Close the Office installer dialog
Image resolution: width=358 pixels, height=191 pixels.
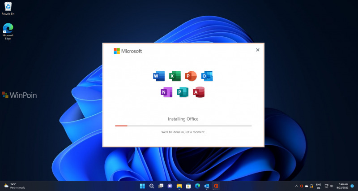point(257,50)
